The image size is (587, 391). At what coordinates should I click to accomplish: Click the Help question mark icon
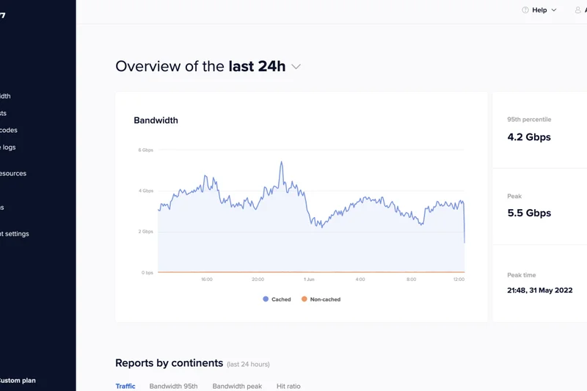tap(525, 10)
